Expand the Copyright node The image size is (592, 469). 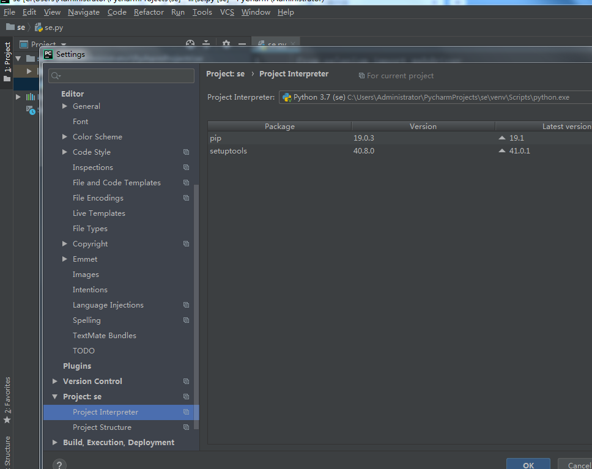(x=65, y=244)
